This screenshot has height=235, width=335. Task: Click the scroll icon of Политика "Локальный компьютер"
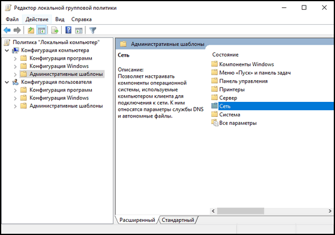coord(7,42)
